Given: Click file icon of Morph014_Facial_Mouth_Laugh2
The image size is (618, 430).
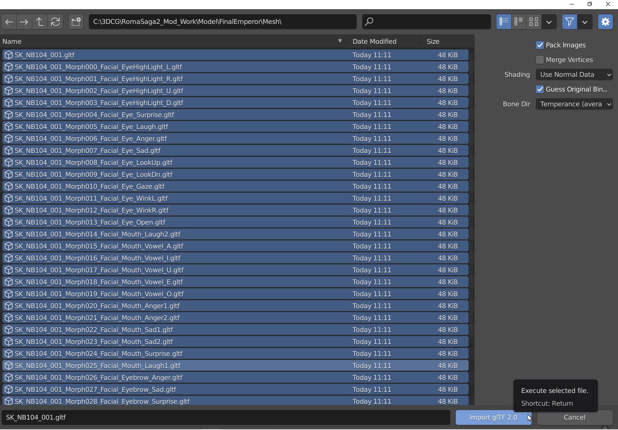Looking at the screenshot, I should click(8, 234).
